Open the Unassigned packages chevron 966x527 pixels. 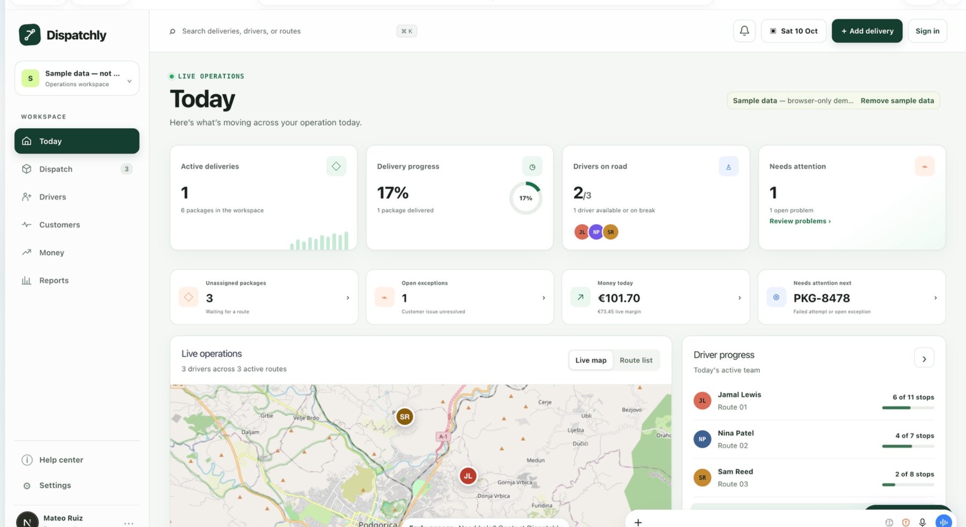pos(348,298)
